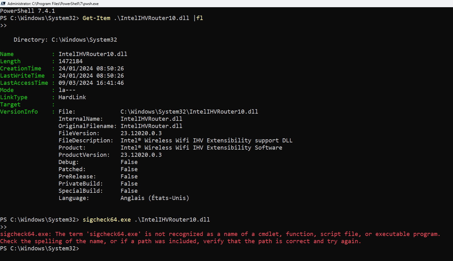Click the InternalName value IntelIHVRouter.dll

point(151,119)
